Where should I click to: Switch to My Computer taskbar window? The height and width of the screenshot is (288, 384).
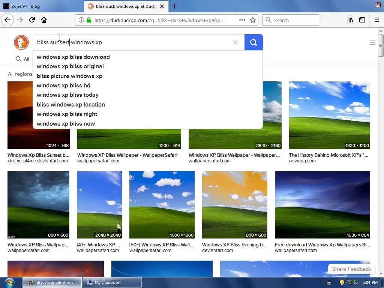112,282
